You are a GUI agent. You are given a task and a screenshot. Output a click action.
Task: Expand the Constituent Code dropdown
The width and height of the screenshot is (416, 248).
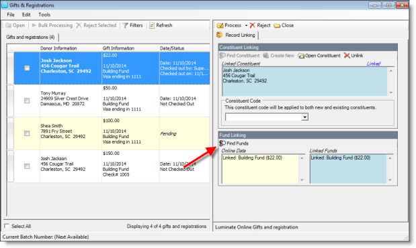click(305, 117)
